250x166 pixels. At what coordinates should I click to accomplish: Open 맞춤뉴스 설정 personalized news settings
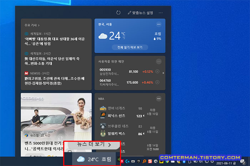tap(140, 13)
